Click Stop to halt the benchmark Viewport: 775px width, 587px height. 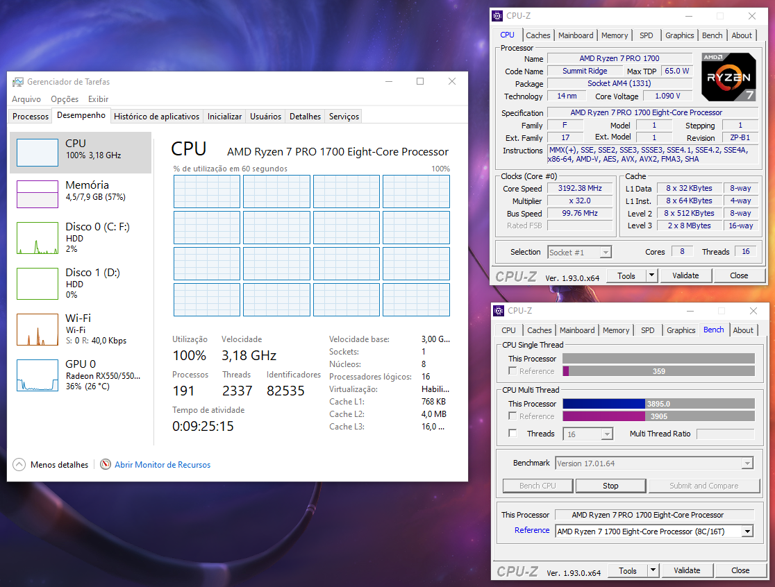coord(610,486)
